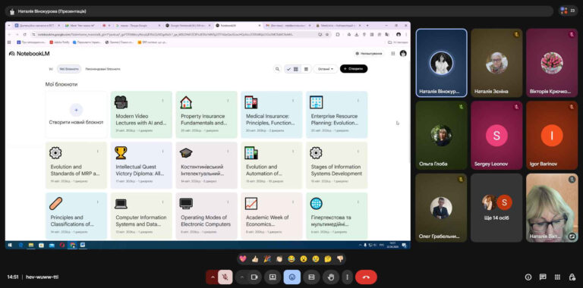This screenshot has height=288, width=583.
Task: Select the Мої блокноти tab
Action: (x=69, y=69)
